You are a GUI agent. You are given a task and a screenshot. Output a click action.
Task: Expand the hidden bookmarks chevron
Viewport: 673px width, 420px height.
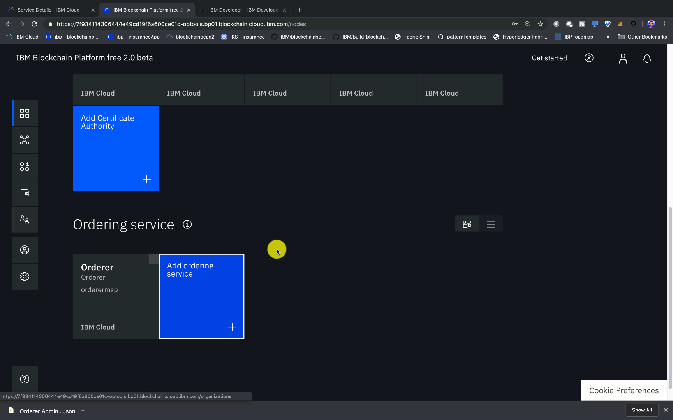pyautogui.click(x=608, y=37)
